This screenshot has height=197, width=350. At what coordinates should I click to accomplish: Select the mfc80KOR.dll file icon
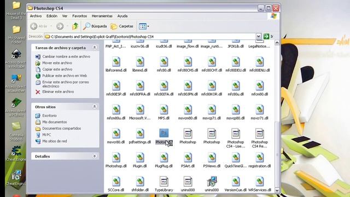click(x=212, y=85)
